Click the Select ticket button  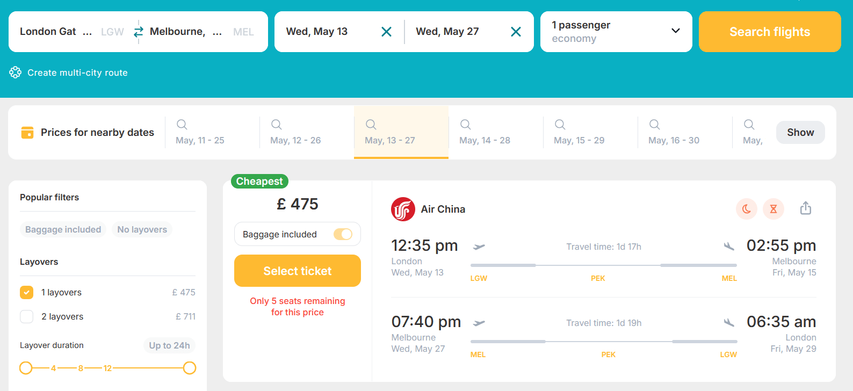[x=298, y=271]
